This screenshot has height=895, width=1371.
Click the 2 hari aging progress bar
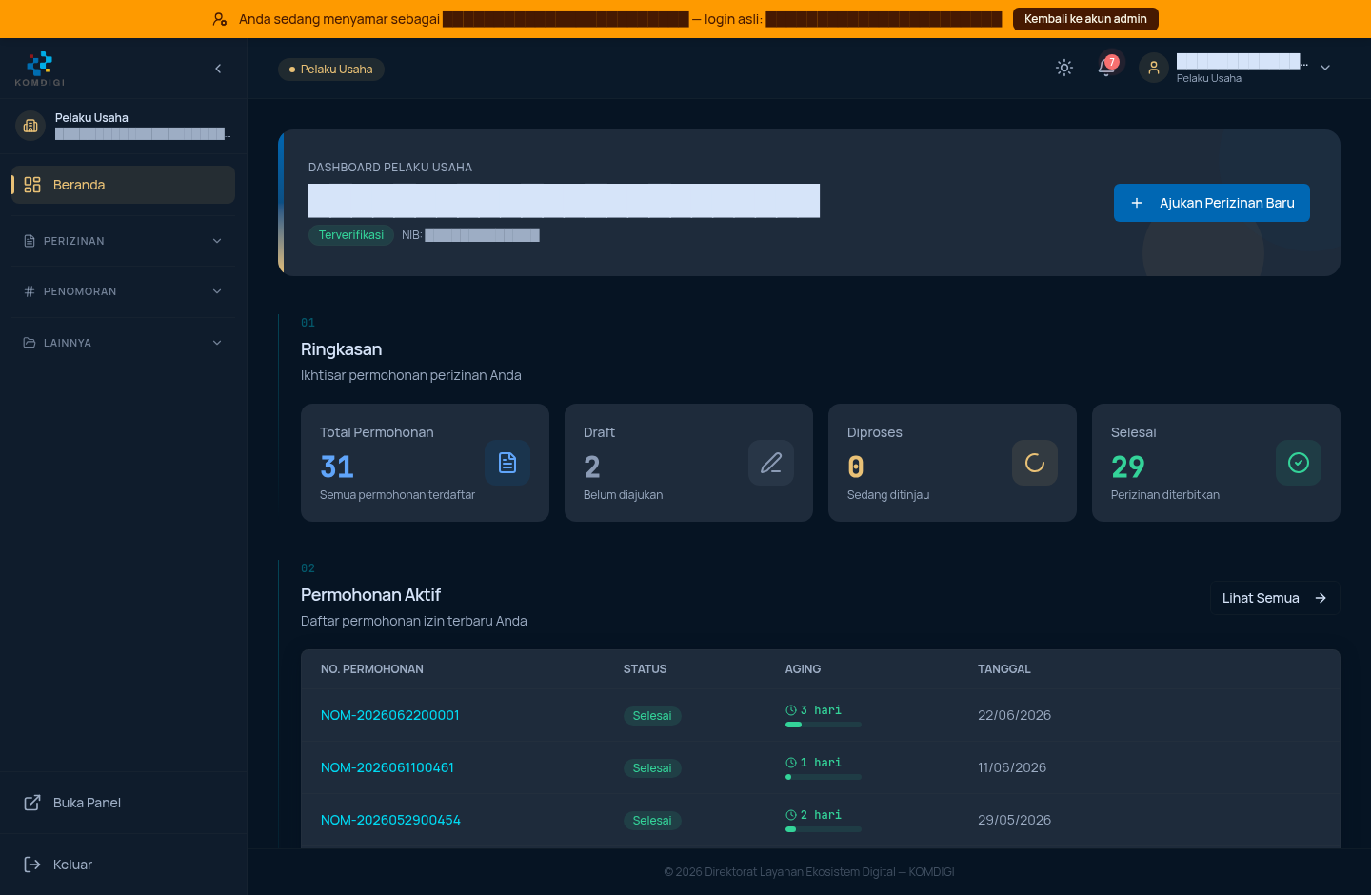824,829
